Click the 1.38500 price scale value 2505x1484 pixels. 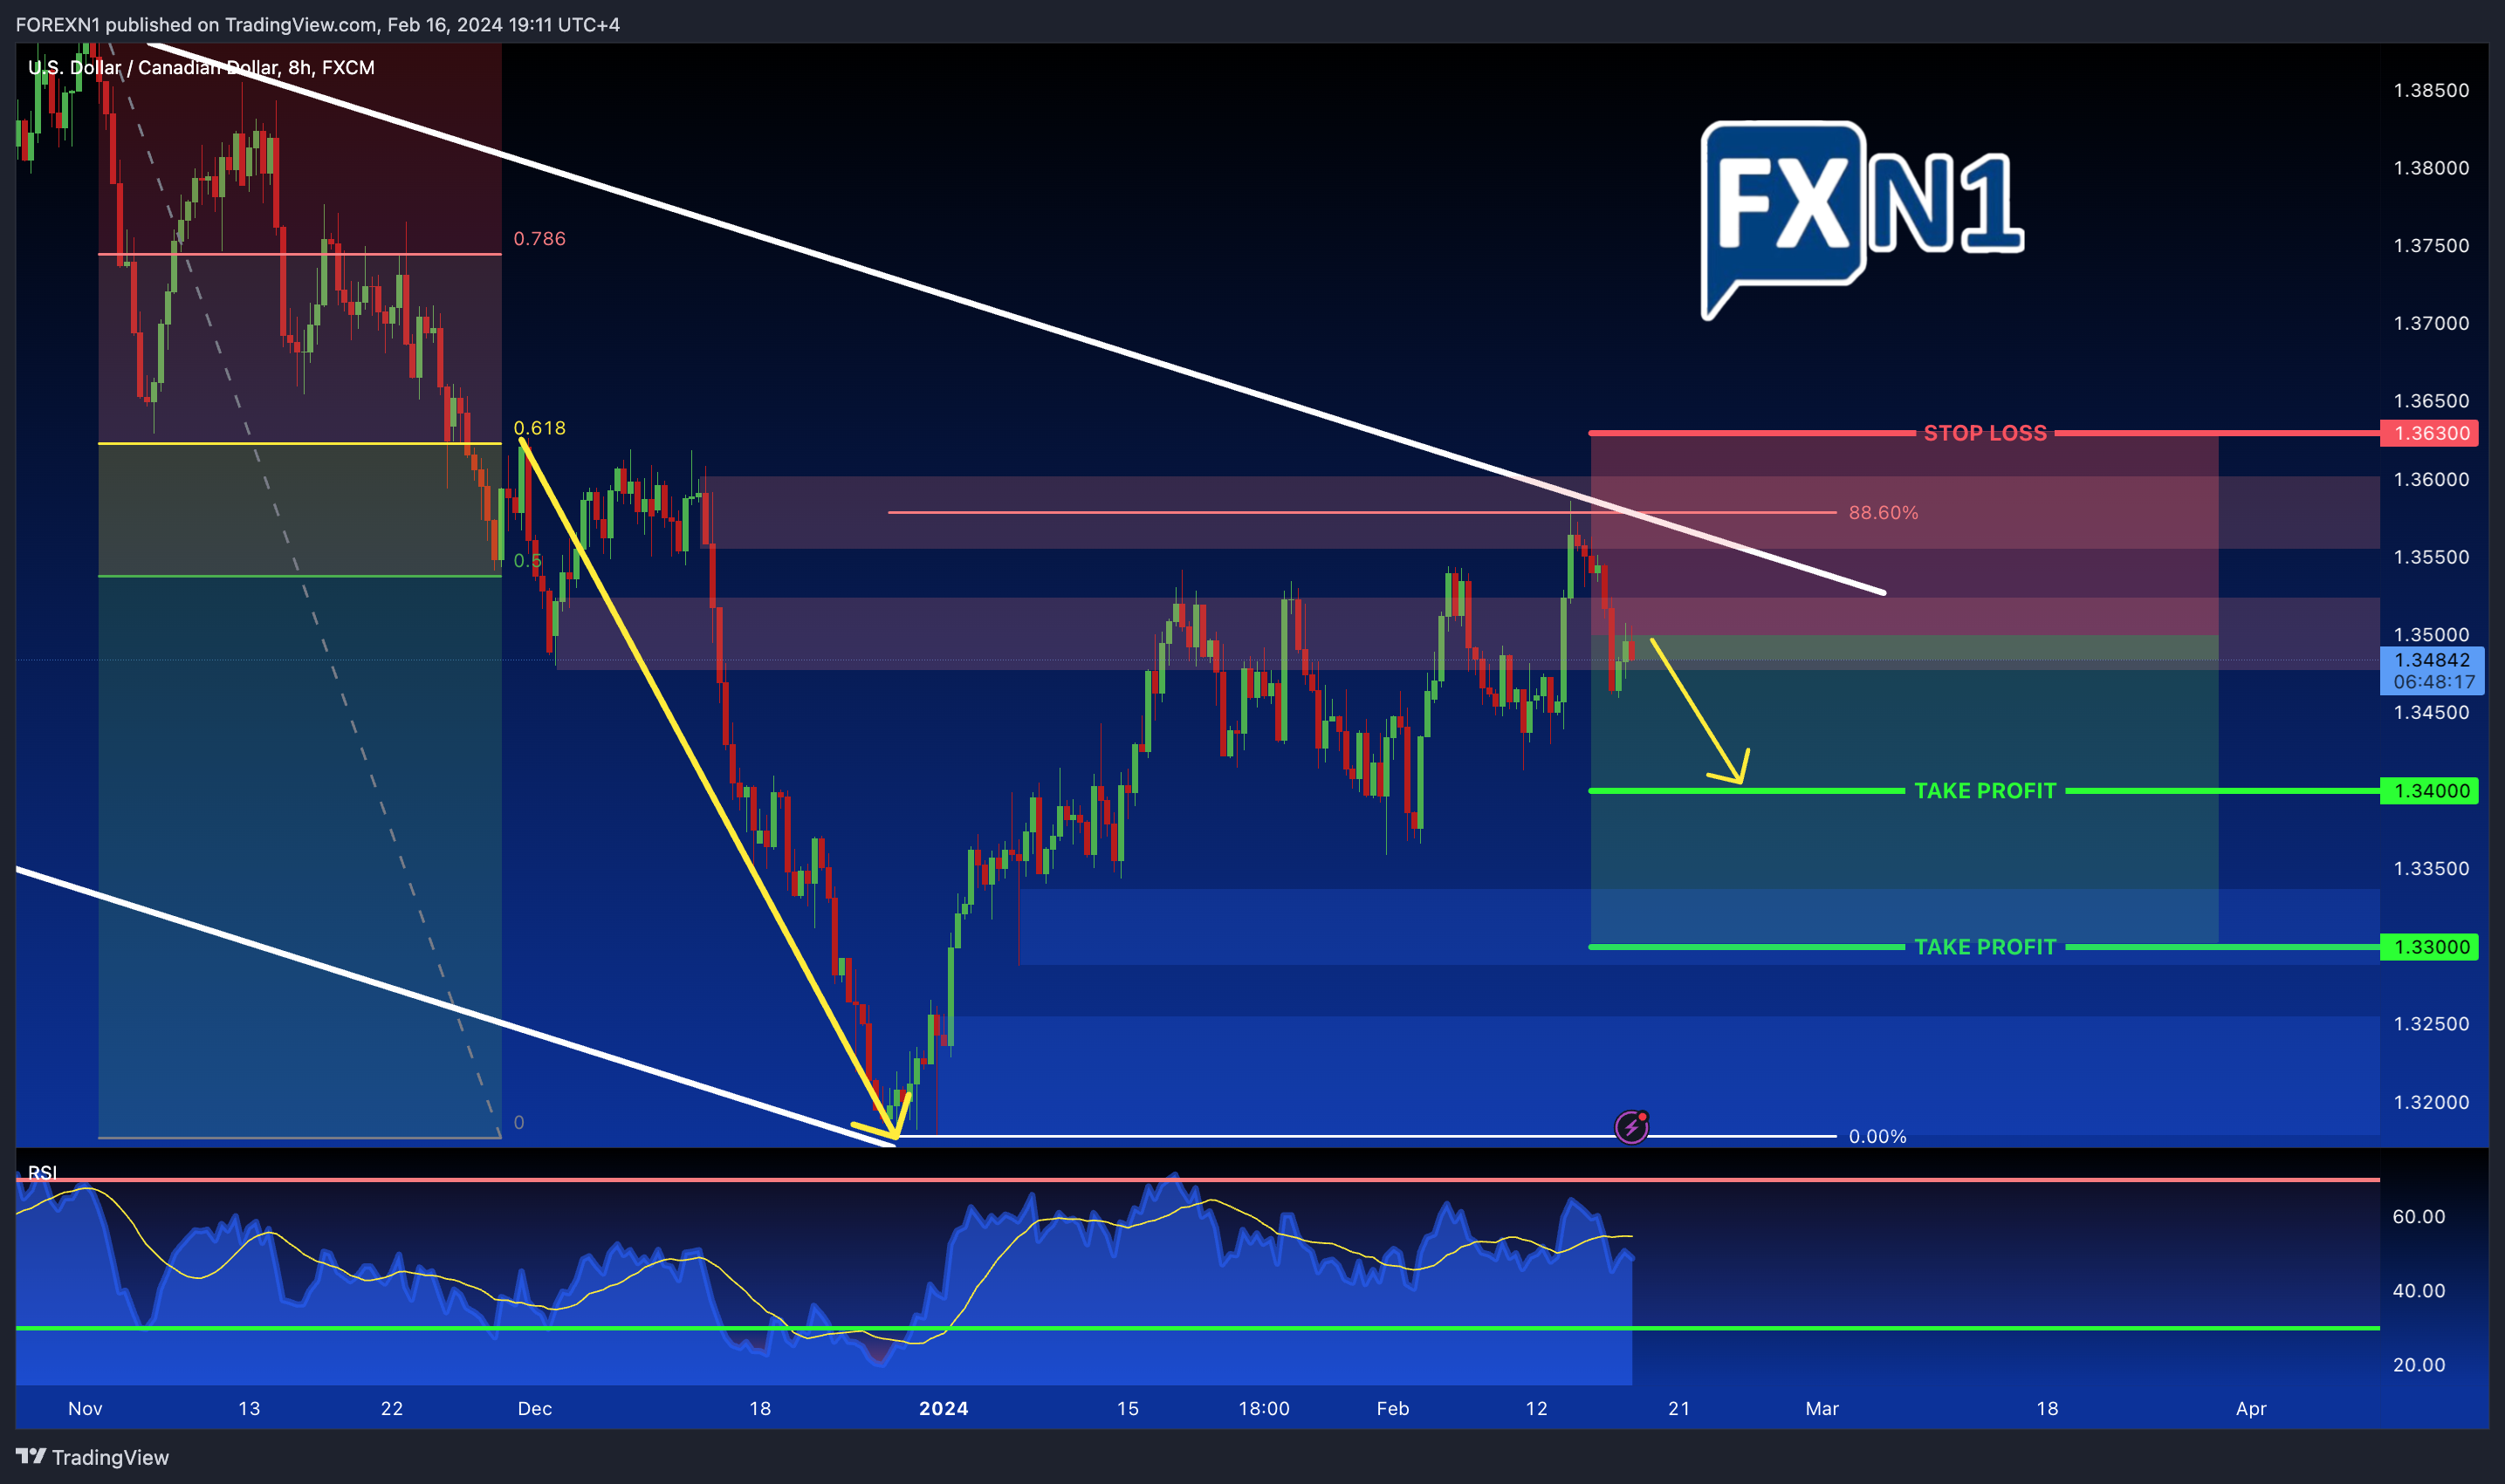(x=2431, y=90)
